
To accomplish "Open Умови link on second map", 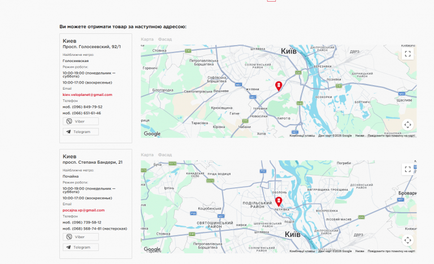I will [x=359, y=251].
